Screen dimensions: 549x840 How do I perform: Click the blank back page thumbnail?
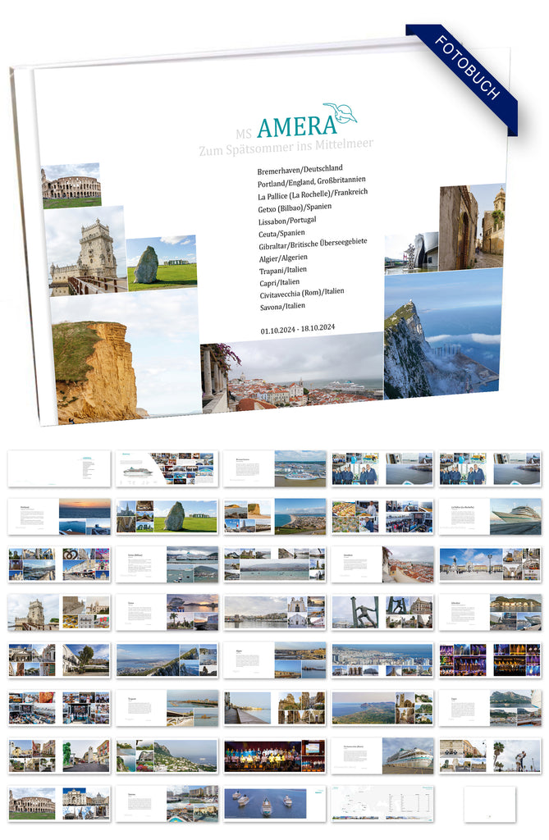(x=490, y=803)
